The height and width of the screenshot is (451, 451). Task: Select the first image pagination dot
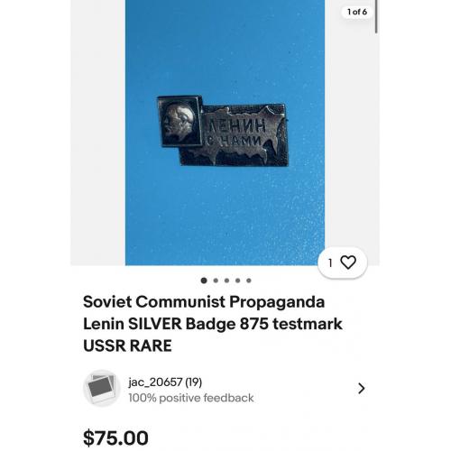point(204,281)
